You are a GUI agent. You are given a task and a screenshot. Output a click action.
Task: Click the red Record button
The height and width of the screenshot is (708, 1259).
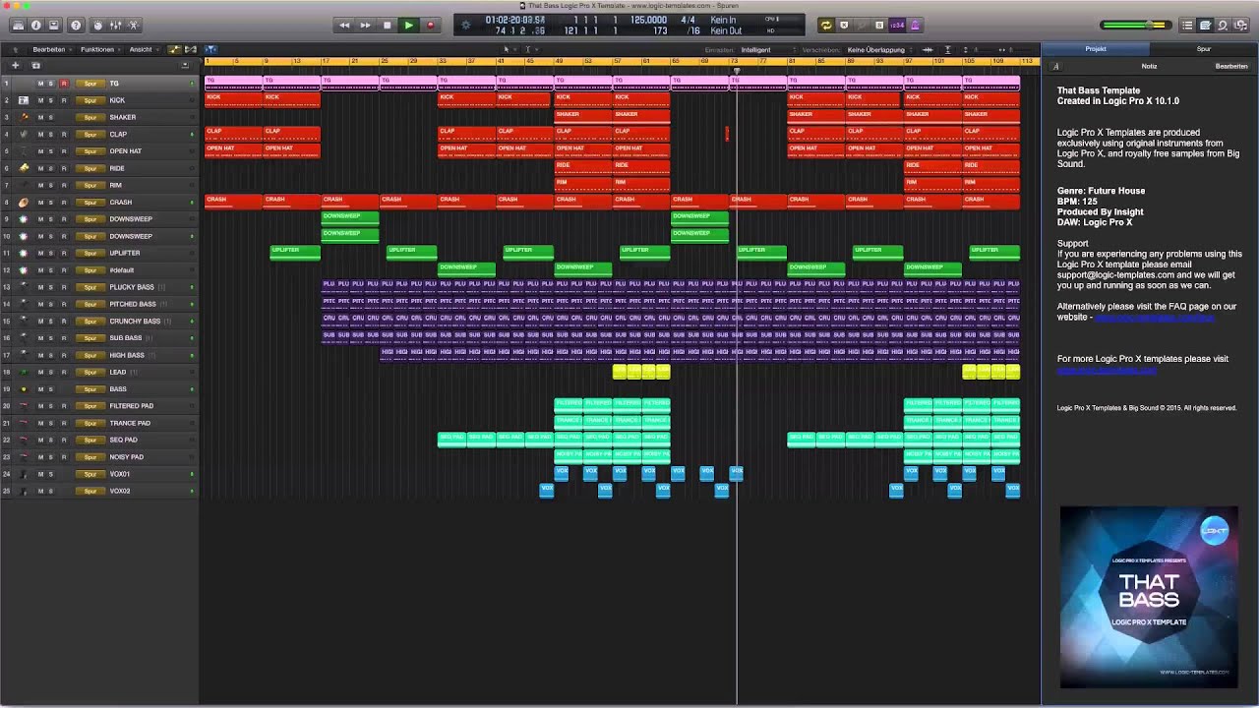pos(430,25)
